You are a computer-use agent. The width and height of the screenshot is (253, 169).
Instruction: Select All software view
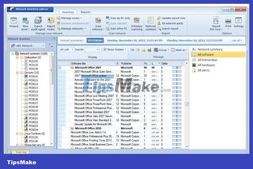click(218, 54)
